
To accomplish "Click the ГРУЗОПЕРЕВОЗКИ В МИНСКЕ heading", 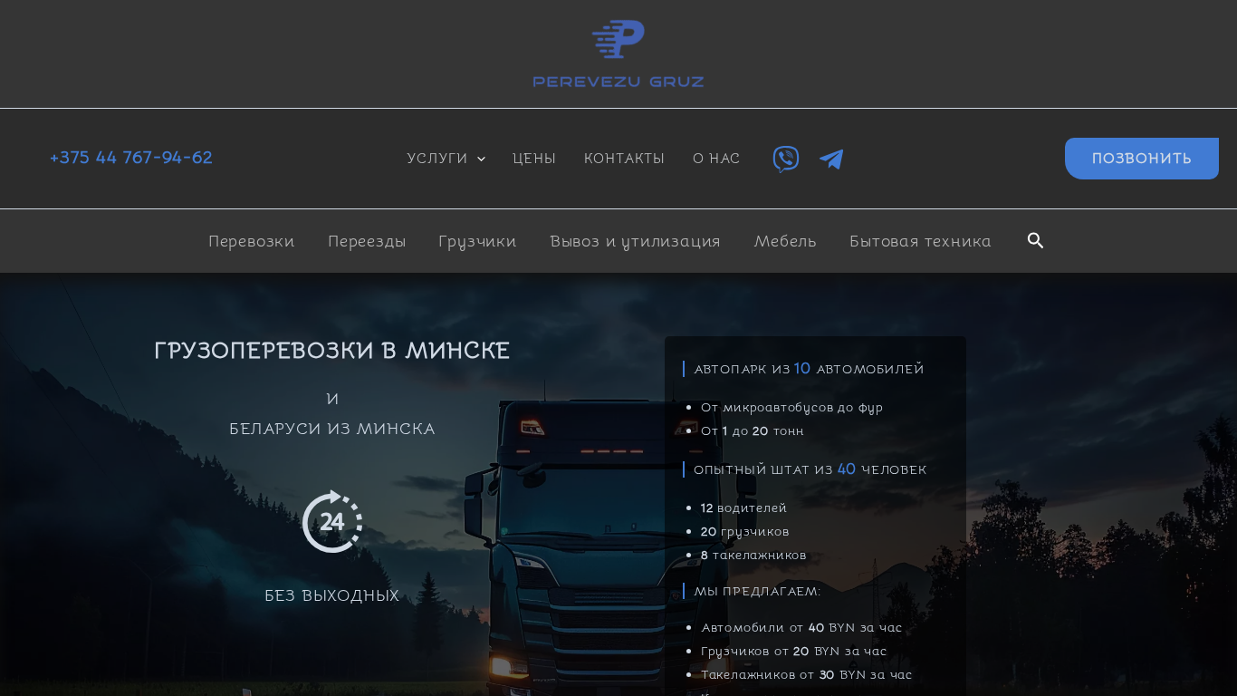I will pyautogui.click(x=332, y=351).
